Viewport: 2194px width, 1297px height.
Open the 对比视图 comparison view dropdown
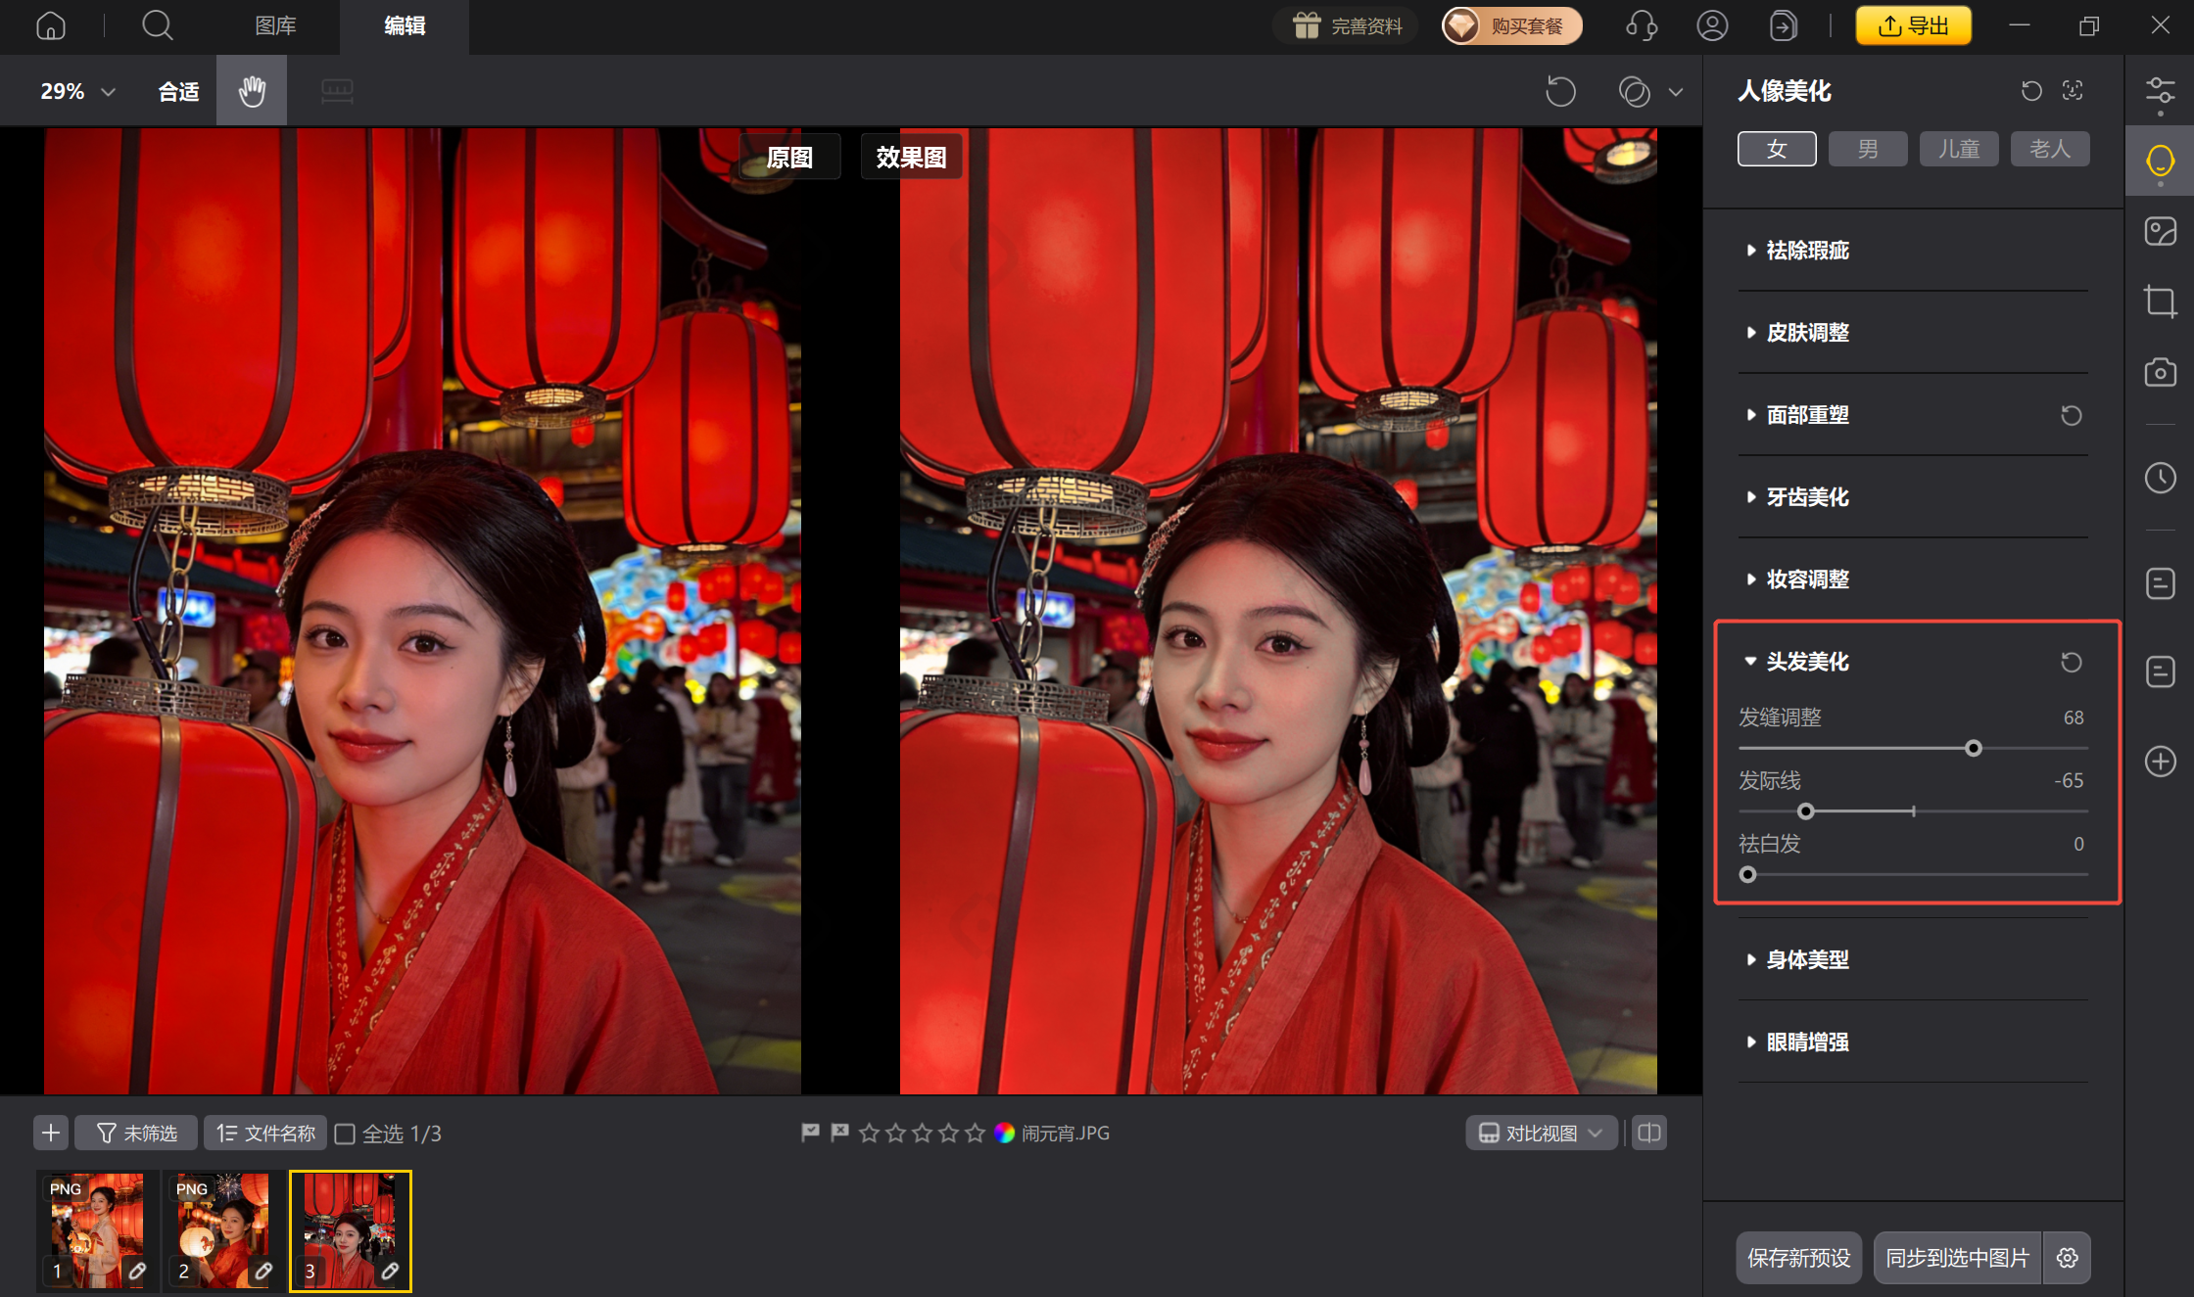(1540, 1133)
